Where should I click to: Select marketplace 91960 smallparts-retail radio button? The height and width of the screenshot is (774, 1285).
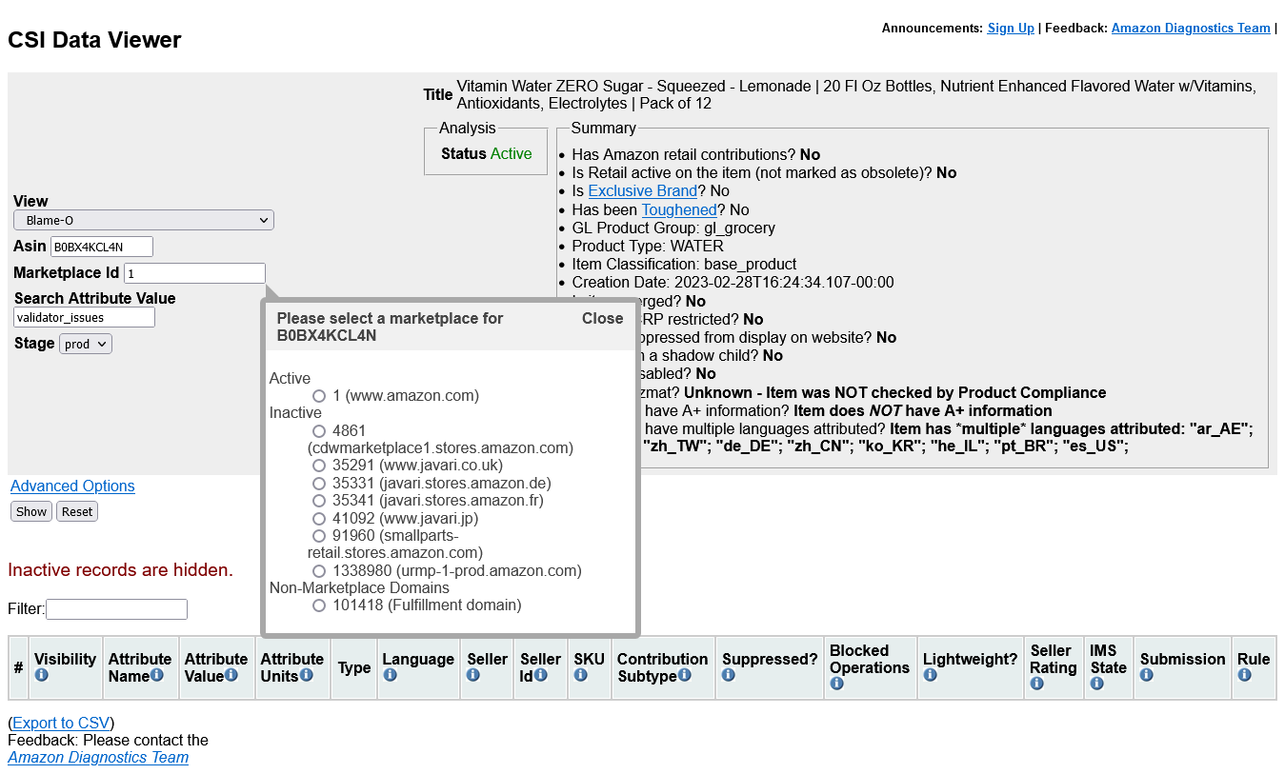coord(319,536)
